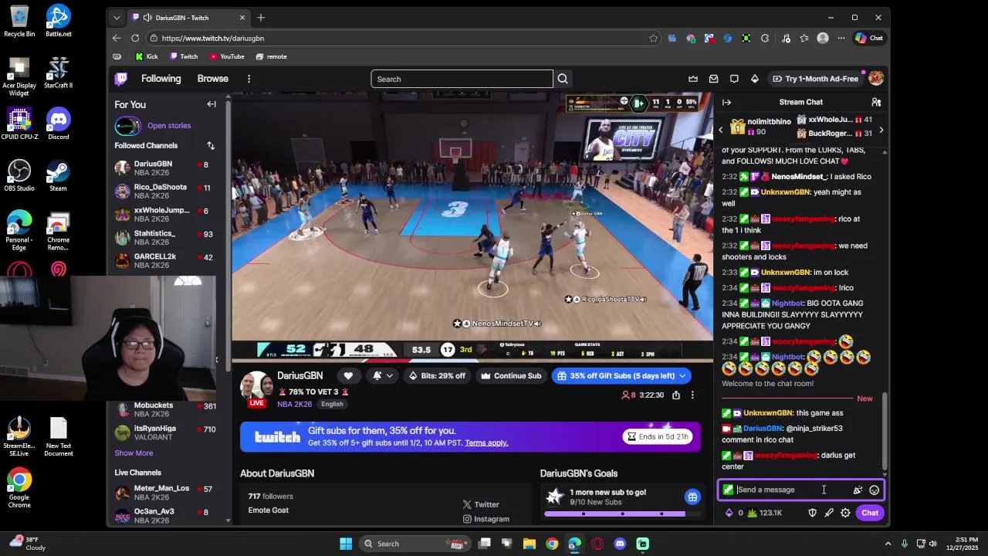Open the Discord taskbar icon
Screen dimensions: 988x556
coord(620,544)
